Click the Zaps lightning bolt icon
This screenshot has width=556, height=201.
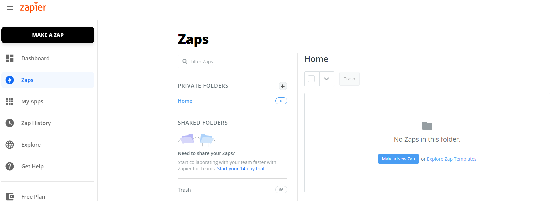[x=10, y=80]
